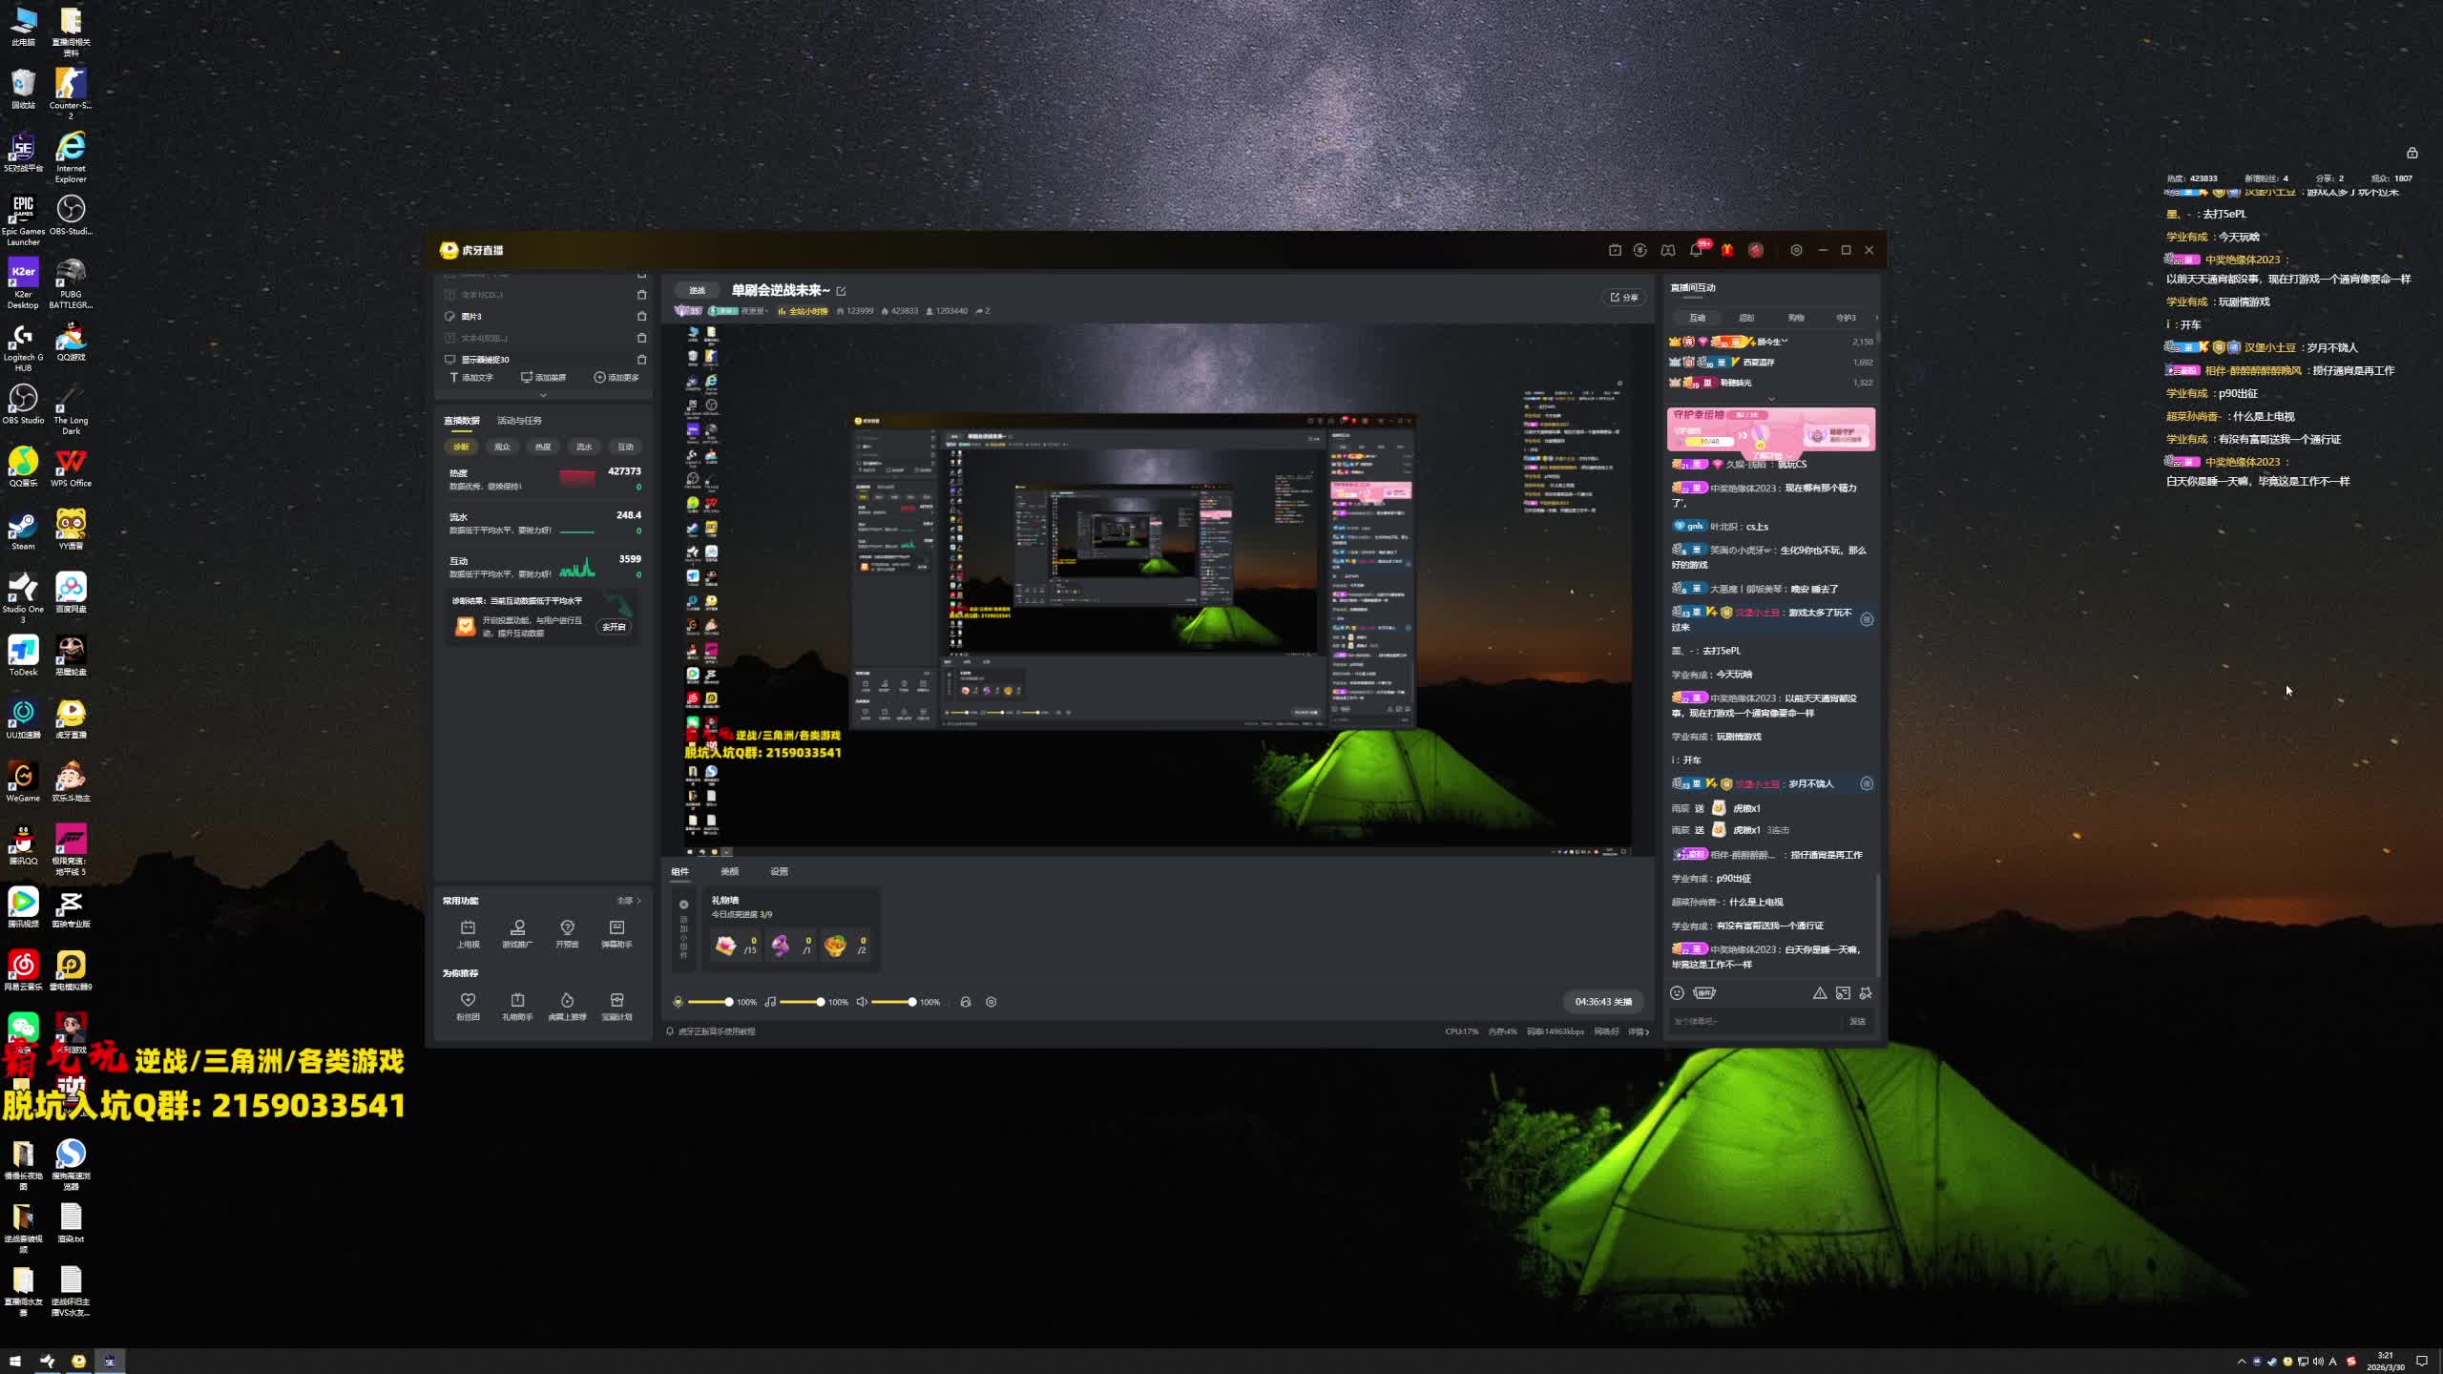Expand more interaction tabs right arrow
Image resolution: width=2443 pixels, height=1374 pixels.
(1875, 318)
